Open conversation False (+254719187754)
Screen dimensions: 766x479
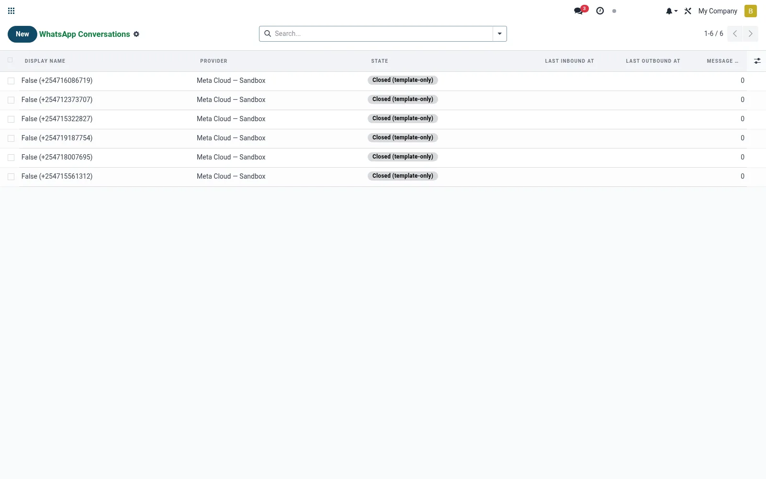57,138
